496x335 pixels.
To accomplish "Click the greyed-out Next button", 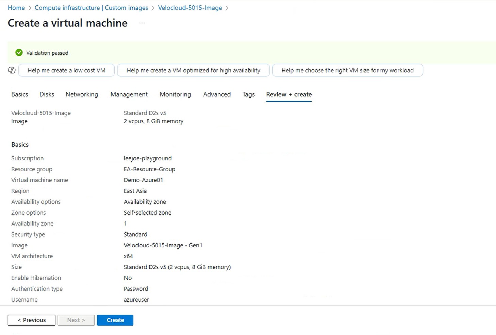I will coord(76,320).
